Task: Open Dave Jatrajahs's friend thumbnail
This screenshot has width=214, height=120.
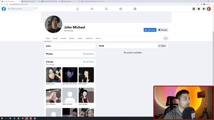Action: click(x=86, y=95)
